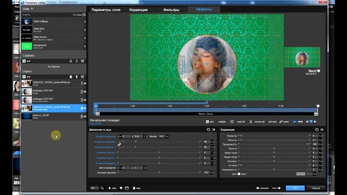Toggle the zoom X/Y chain link icon

[119, 145]
